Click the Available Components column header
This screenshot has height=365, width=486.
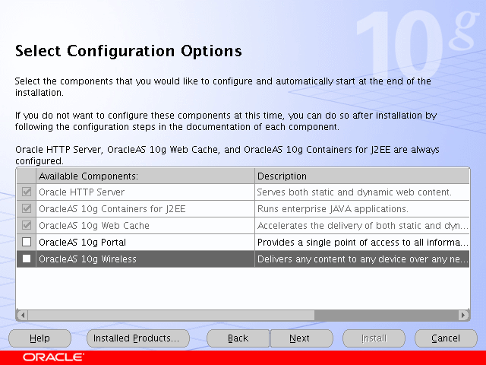[x=145, y=176]
